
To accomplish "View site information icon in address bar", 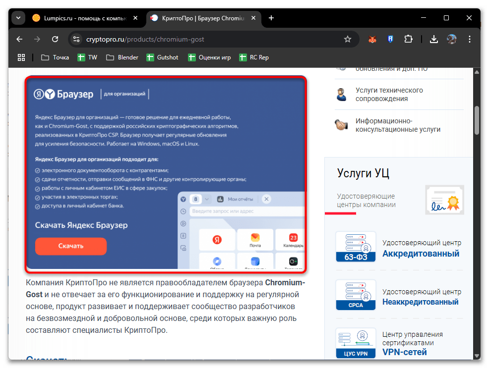I will (76, 39).
